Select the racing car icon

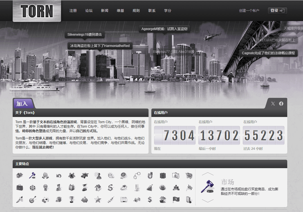point(85,175)
